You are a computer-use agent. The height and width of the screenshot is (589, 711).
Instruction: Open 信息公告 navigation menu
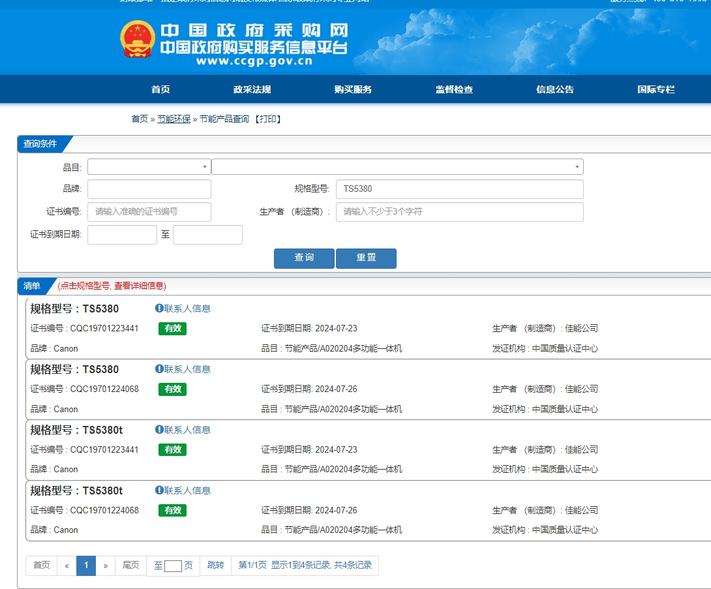click(x=555, y=89)
